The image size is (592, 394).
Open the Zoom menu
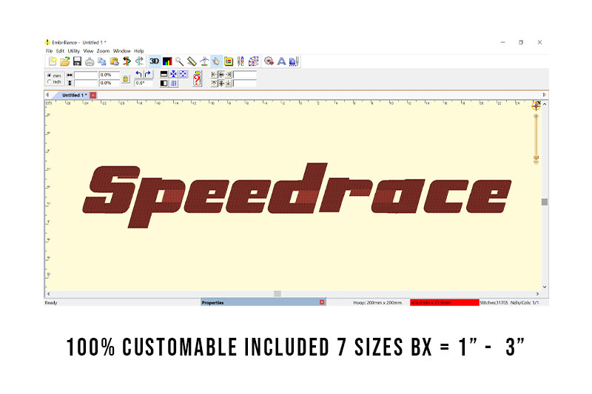pyautogui.click(x=103, y=51)
